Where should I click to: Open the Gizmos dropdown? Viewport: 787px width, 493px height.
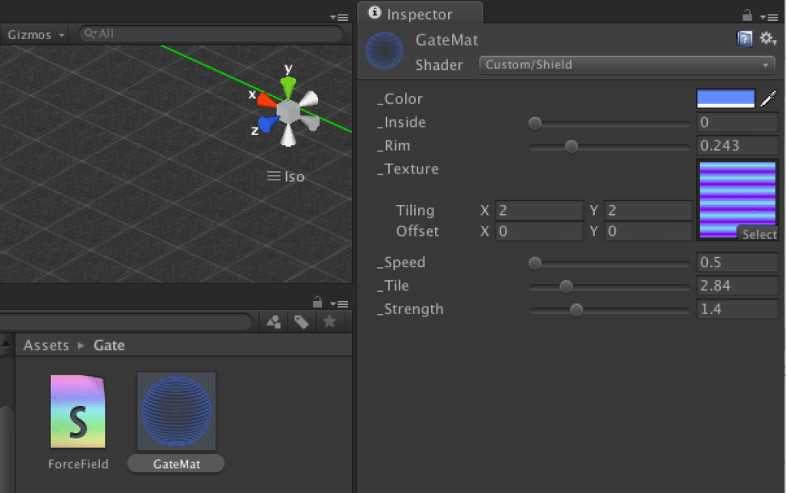34,34
